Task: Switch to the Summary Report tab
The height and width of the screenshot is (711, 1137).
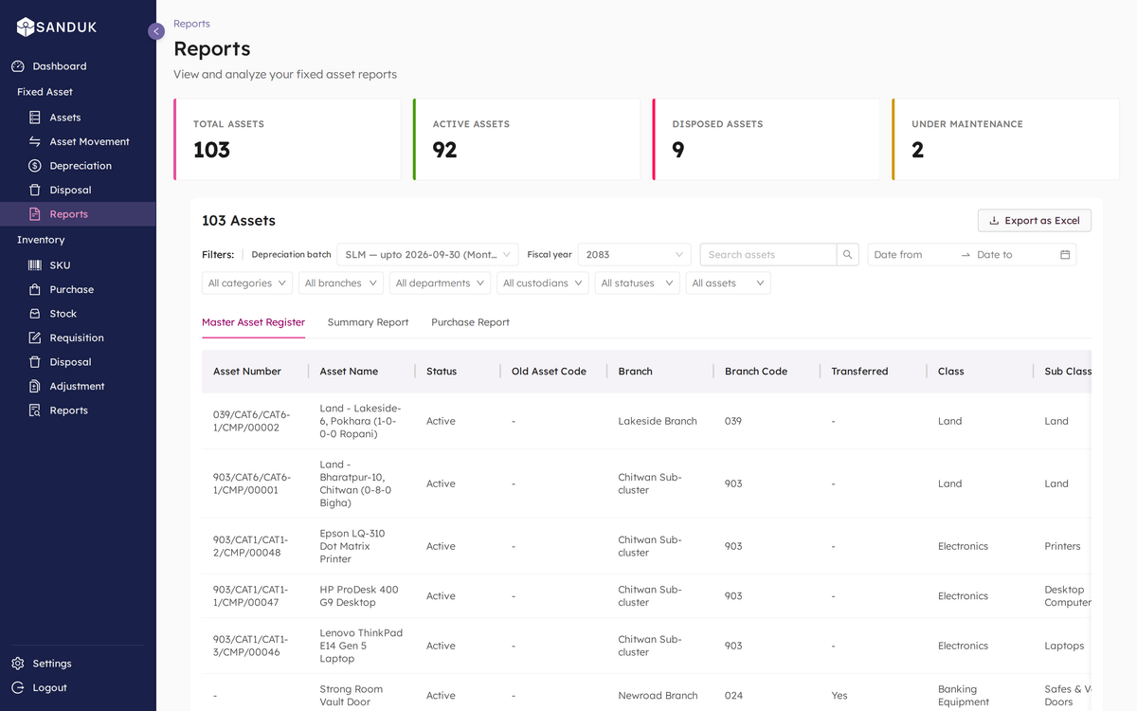Action: pos(368,322)
